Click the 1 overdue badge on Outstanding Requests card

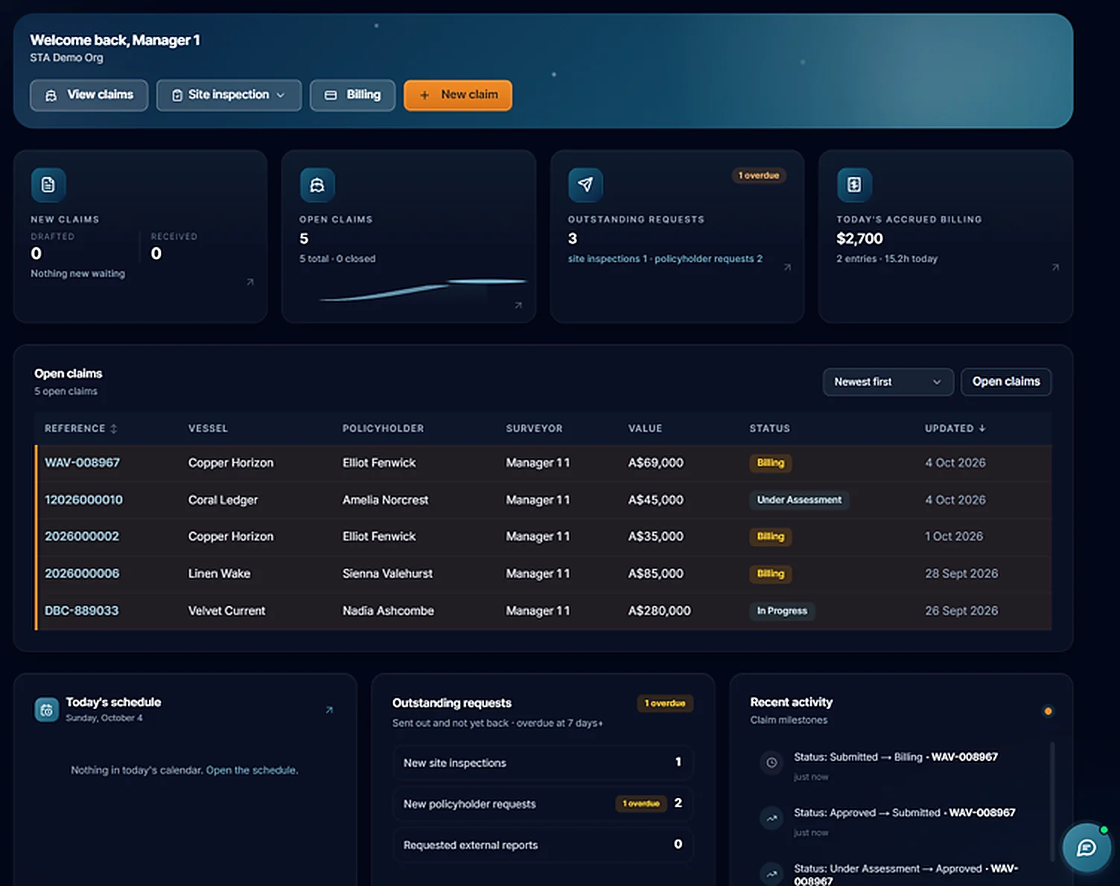tap(759, 176)
